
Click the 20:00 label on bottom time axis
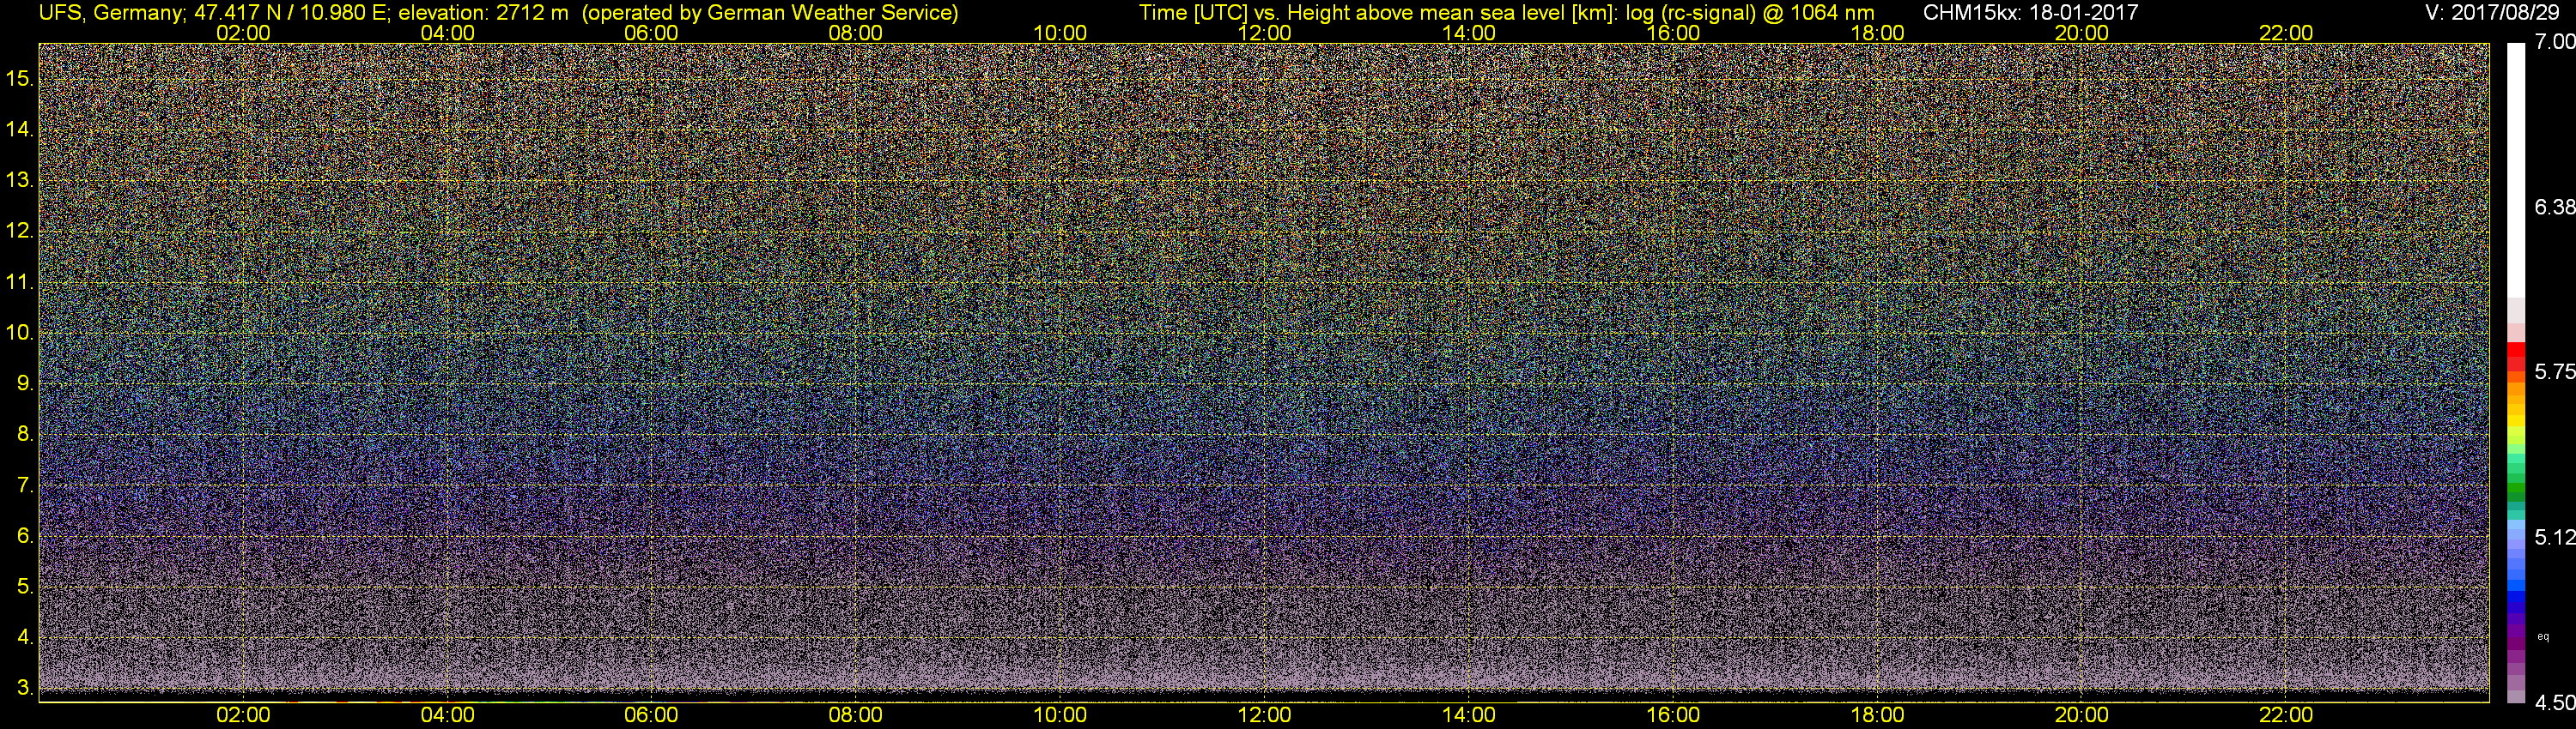(x=2082, y=715)
